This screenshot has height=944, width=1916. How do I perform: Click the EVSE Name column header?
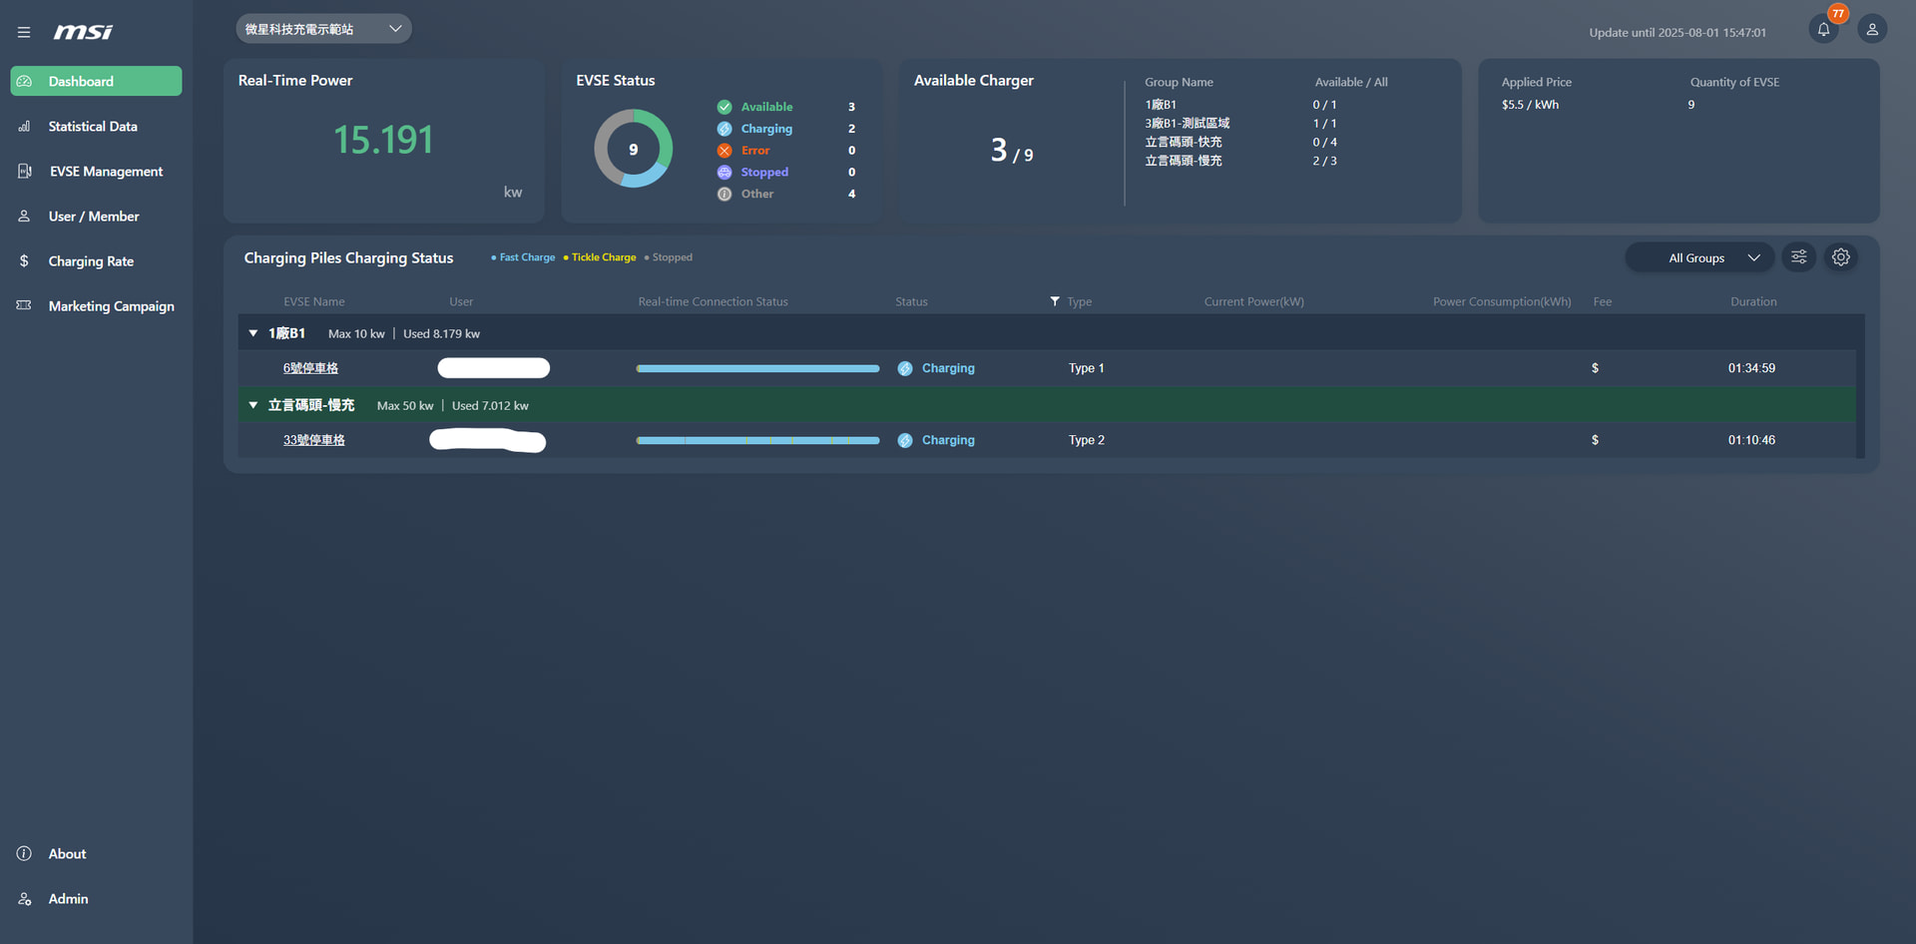coord(314,301)
